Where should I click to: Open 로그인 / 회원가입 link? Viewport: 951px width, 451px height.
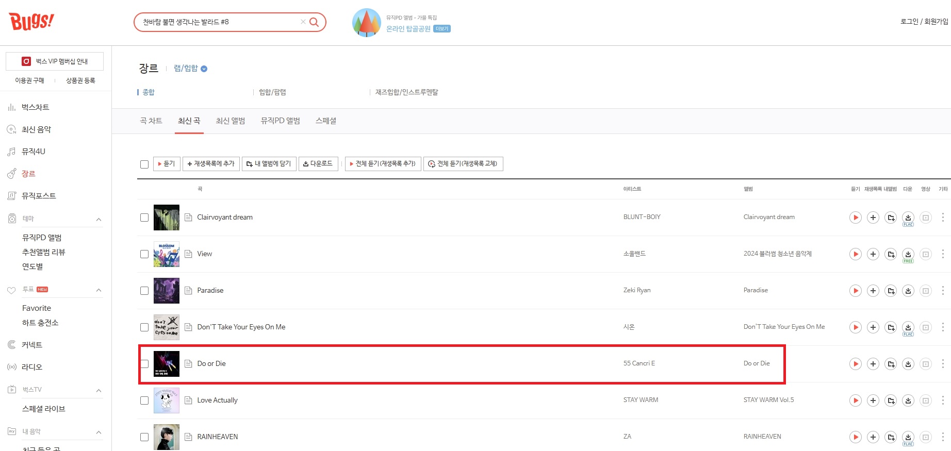click(x=924, y=22)
